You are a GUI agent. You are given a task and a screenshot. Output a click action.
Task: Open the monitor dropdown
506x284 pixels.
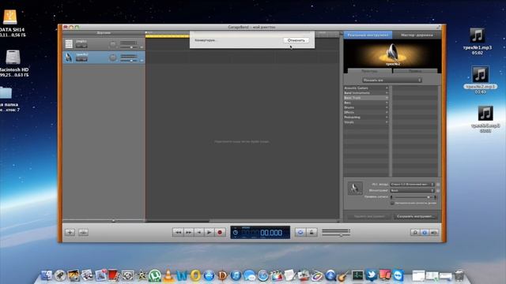[413, 190]
